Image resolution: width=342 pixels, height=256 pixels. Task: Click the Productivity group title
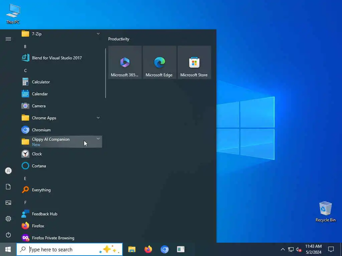(119, 39)
